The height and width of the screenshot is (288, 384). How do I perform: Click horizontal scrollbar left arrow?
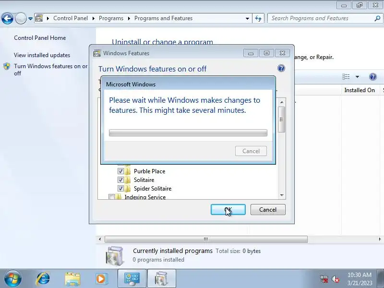pyautogui.click(x=100, y=239)
